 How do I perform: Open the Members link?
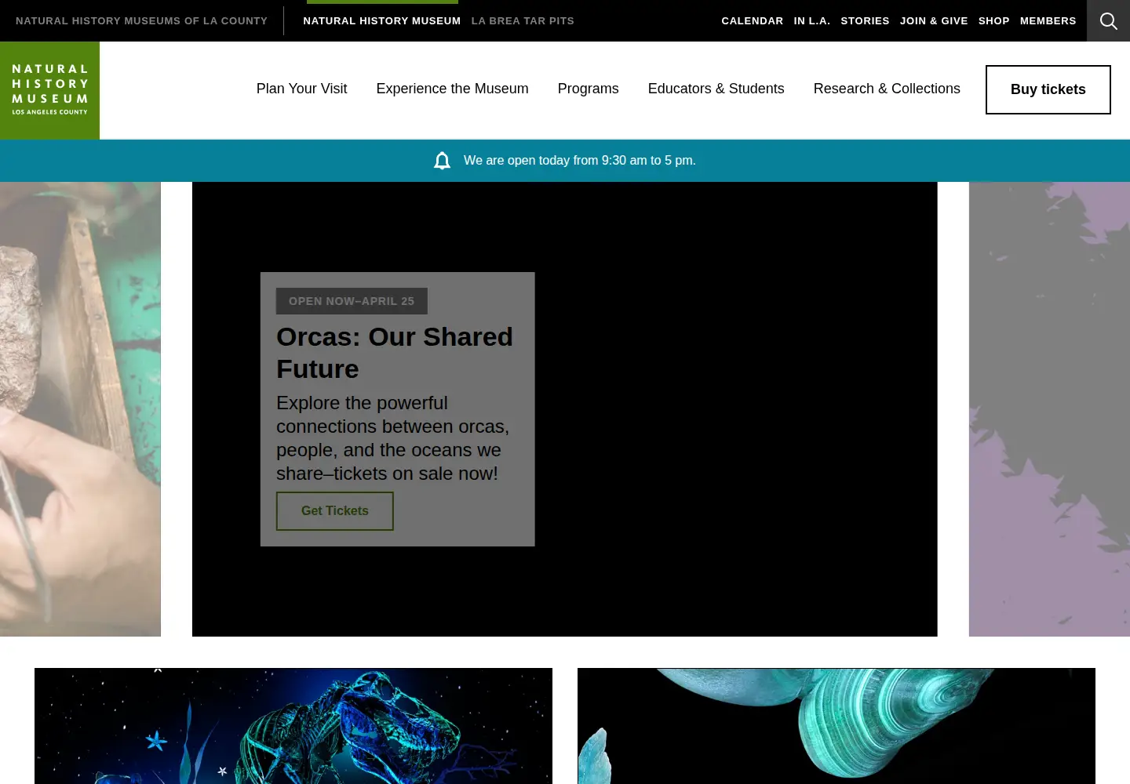coord(1048,21)
